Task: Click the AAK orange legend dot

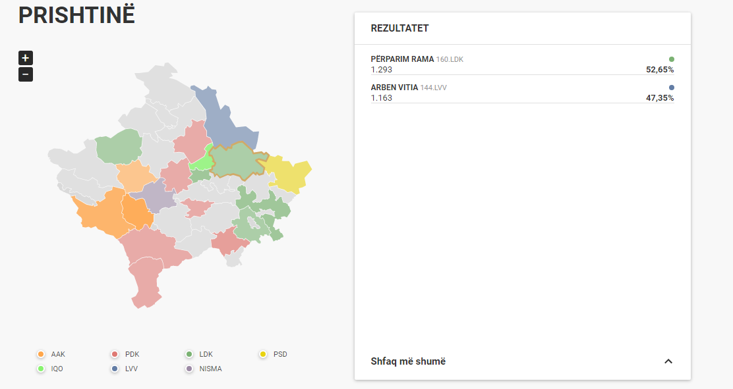Action: point(41,354)
